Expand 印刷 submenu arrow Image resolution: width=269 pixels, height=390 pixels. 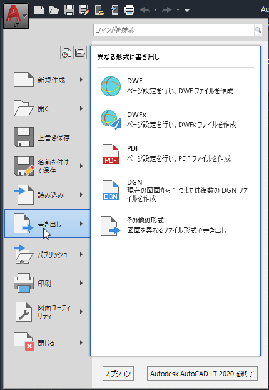(x=81, y=283)
